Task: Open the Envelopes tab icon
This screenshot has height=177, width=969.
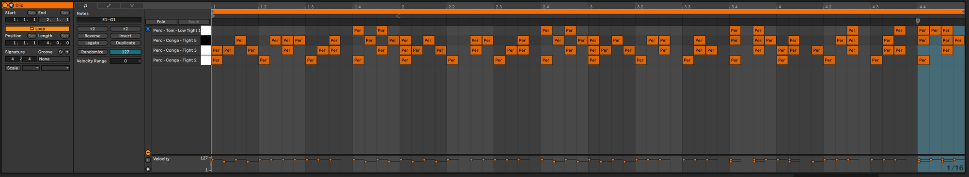Action: (x=109, y=5)
